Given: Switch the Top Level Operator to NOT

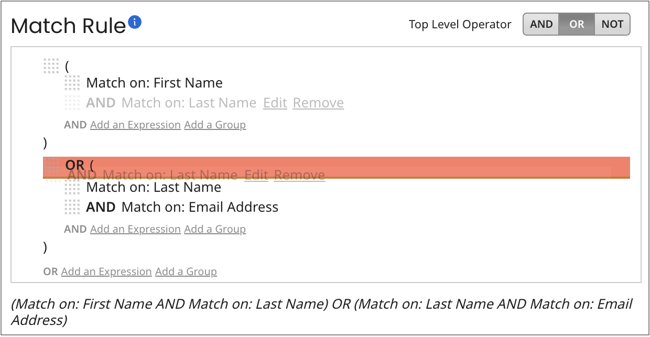Looking at the screenshot, I should 612,24.
